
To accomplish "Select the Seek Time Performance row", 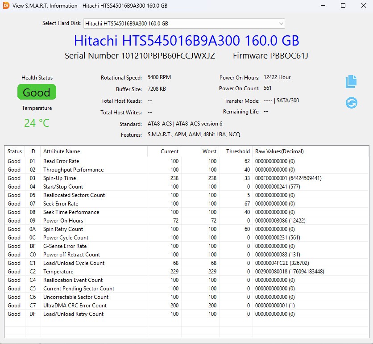I will tap(186, 212).
